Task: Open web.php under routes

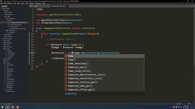Action: point(10,57)
